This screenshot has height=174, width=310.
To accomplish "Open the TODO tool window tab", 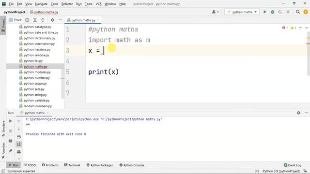I will [x=30, y=165].
